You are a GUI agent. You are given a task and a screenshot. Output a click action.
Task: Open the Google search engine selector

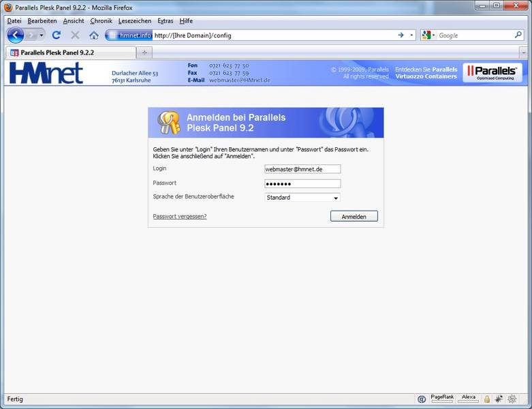tap(428, 35)
